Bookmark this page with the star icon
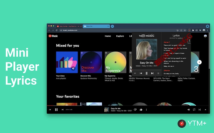 [x=185, y=30]
